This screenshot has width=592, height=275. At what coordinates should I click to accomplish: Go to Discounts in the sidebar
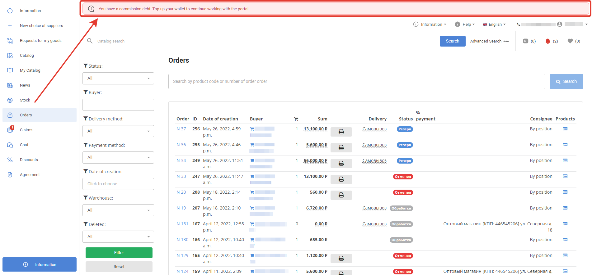click(x=29, y=160)
